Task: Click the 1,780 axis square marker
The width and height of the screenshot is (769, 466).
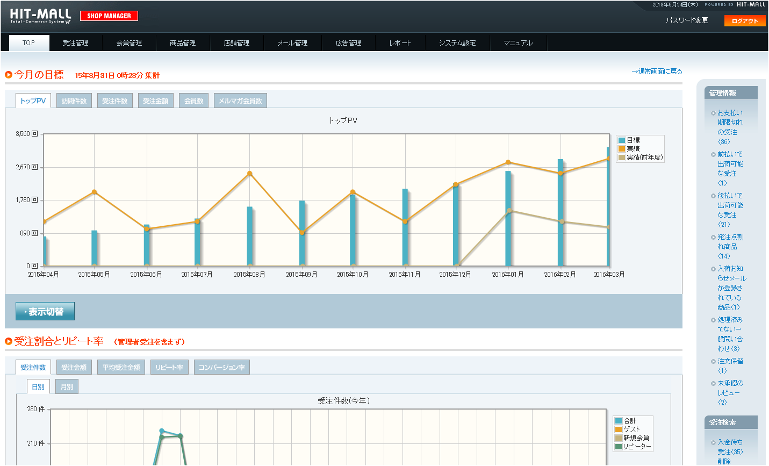Action: [35, 200]
